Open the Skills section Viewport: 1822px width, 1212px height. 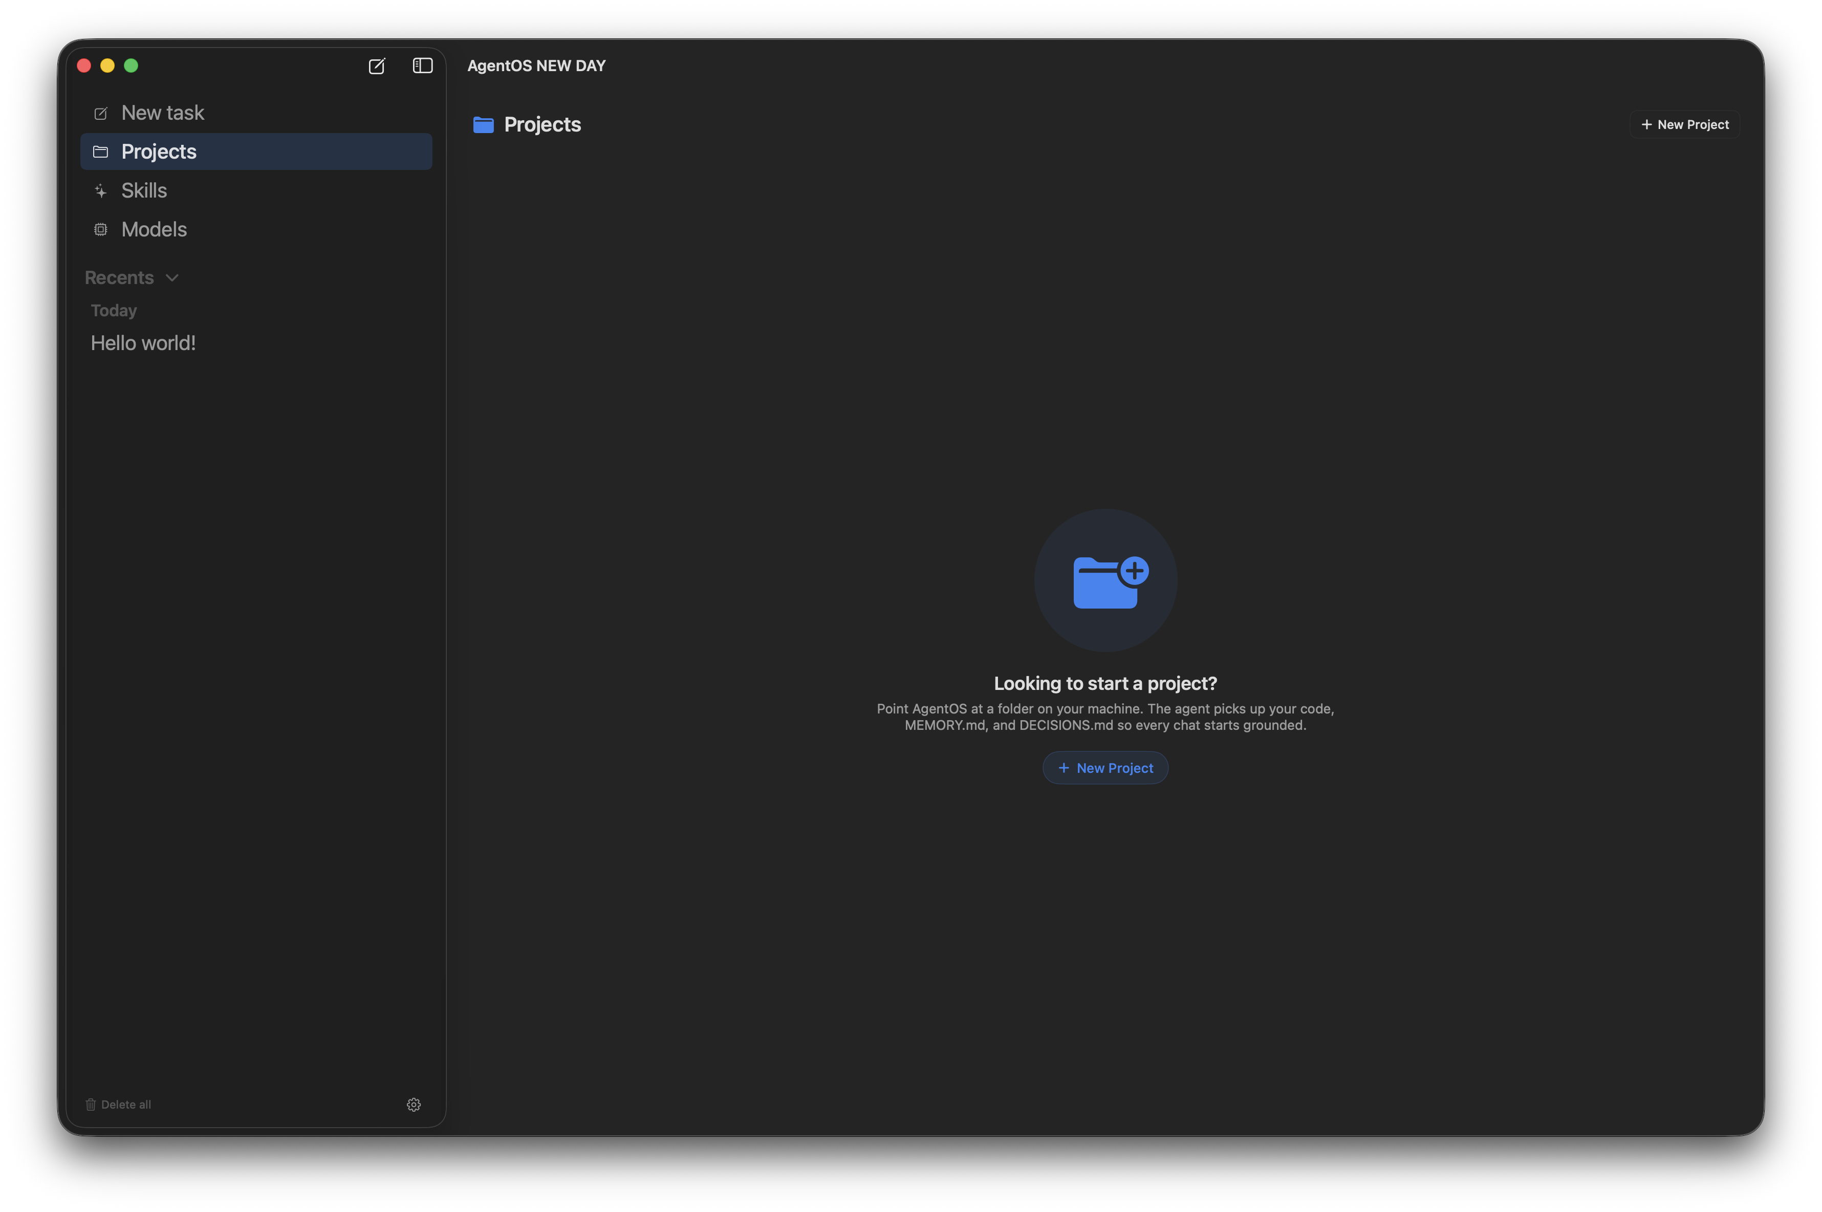[256, 190]
